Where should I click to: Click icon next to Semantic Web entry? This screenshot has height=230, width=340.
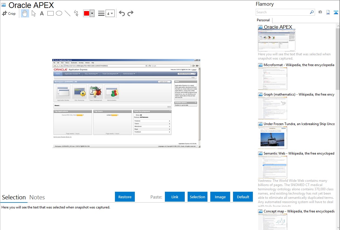tap(260, 153)
